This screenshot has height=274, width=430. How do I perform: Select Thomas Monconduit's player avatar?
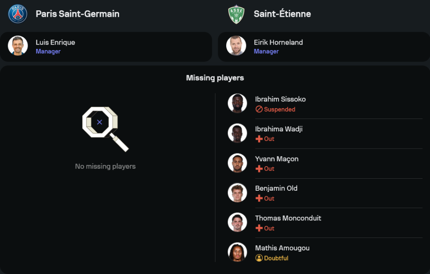237,222
